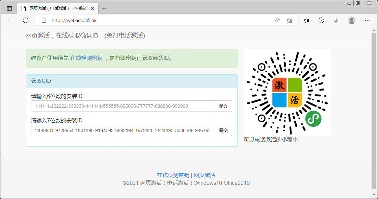Add this page to favorites star

289,20
